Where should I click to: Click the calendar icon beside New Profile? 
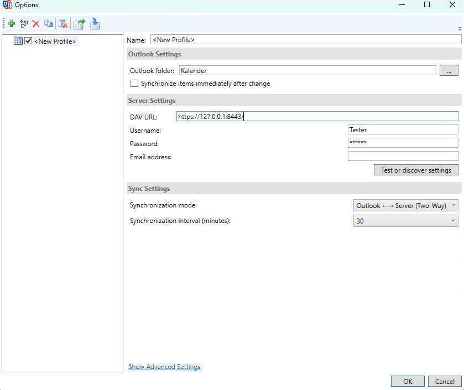point(18,41)
